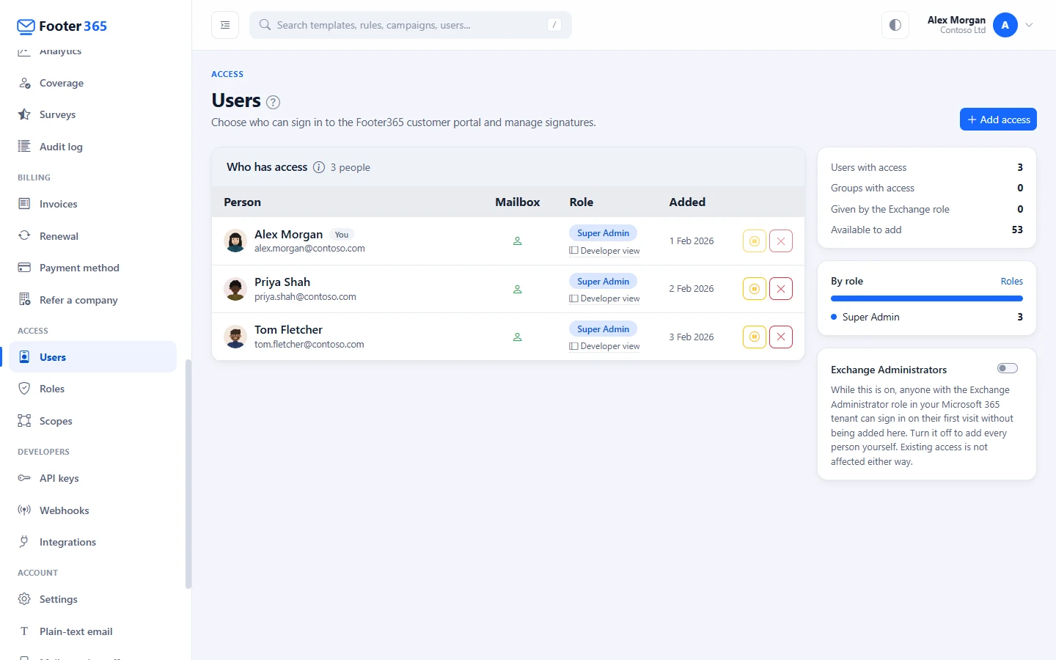Remove Alex Morgan with red X icon
The image size is (1056, 660).
[781, 241]
